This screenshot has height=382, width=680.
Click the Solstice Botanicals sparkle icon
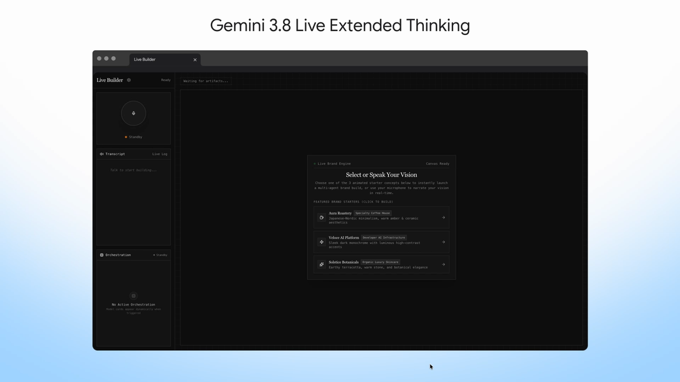coord(321,264)
